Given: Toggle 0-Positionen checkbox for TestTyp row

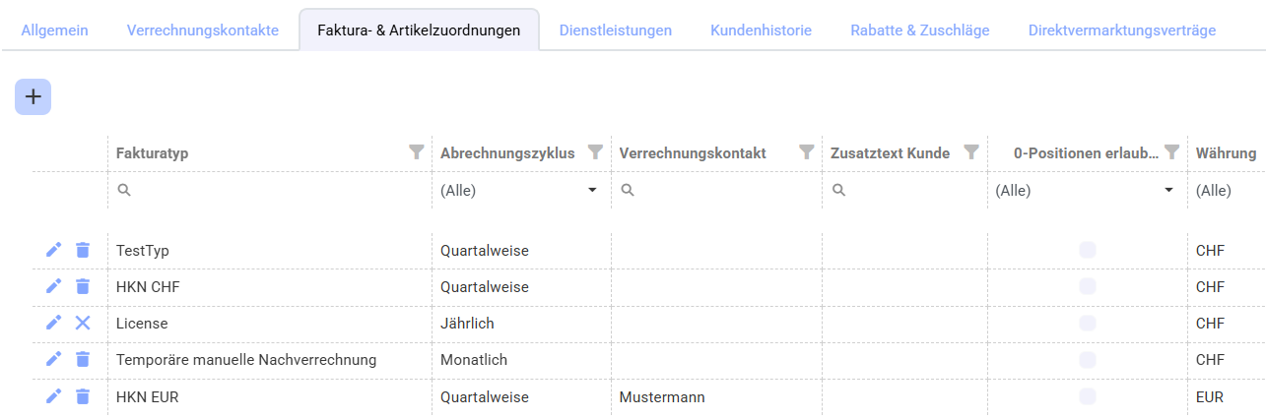Looking at the screenshot, I should pyautogui.click(x=1088, y=250).
